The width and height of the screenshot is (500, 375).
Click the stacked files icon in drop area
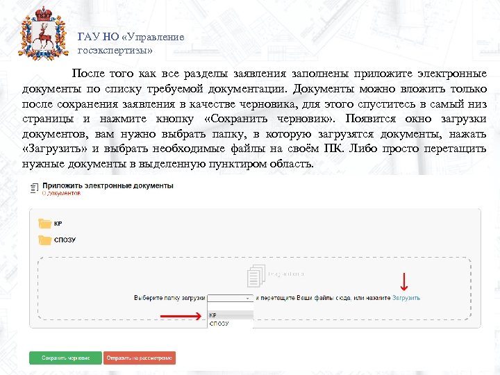click(x=256, y=276)
